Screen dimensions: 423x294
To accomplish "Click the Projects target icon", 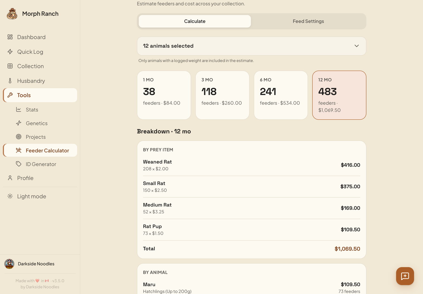I will (x=19, y=137).
